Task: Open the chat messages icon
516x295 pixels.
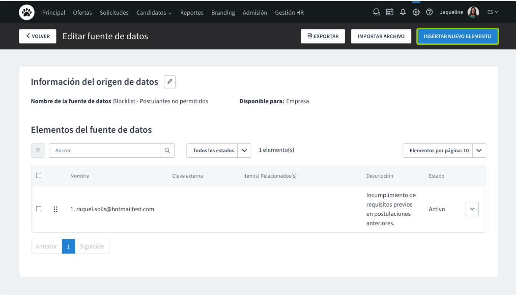Action: click(376, 12)
